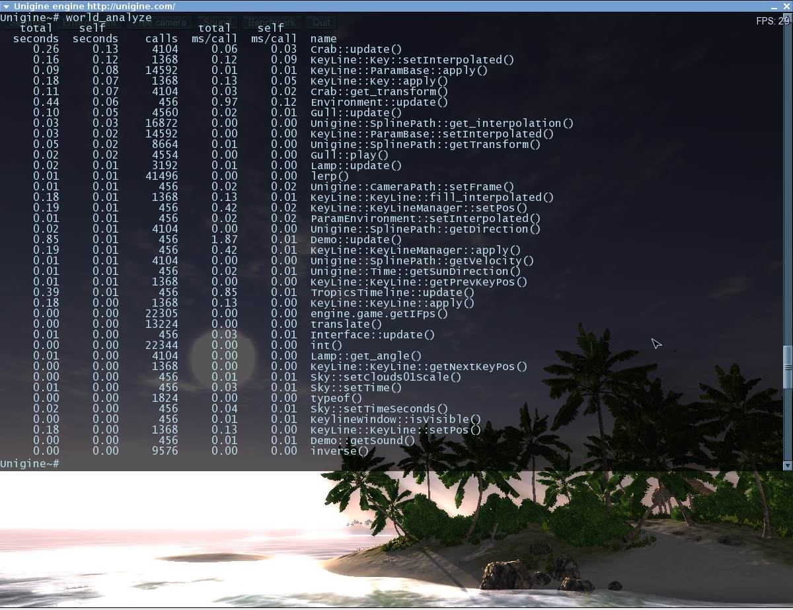Click the 'typeof()' function name
Screen dimensions: 793x610
tap(336, 399)
